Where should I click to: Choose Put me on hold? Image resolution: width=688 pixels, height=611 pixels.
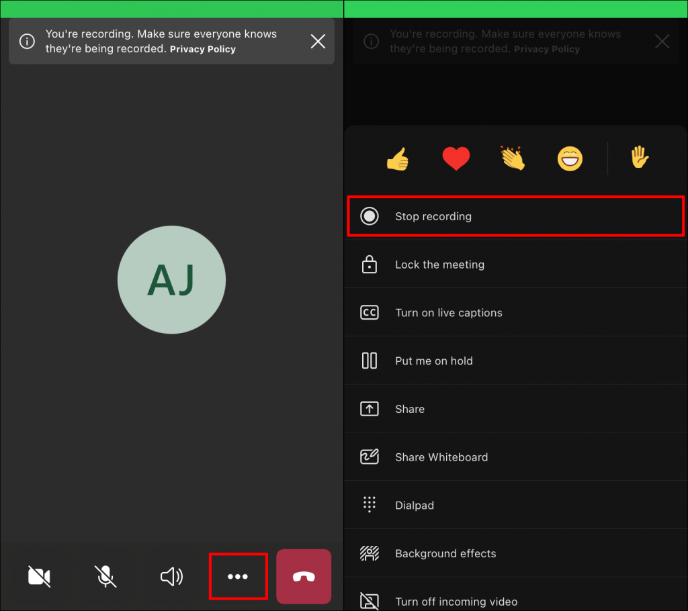[434, 361]
